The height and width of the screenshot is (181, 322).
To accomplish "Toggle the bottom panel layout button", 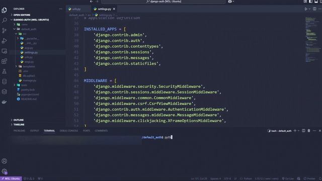I will click(x=316, y=2).
